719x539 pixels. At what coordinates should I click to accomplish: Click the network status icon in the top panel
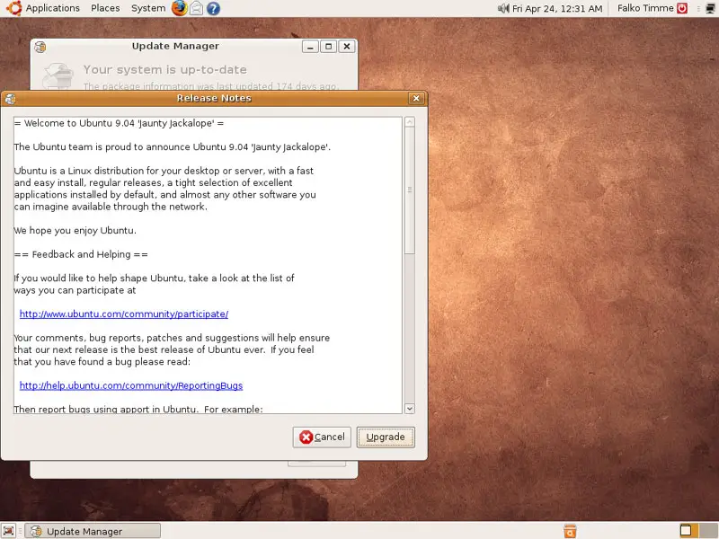point(710,8)
